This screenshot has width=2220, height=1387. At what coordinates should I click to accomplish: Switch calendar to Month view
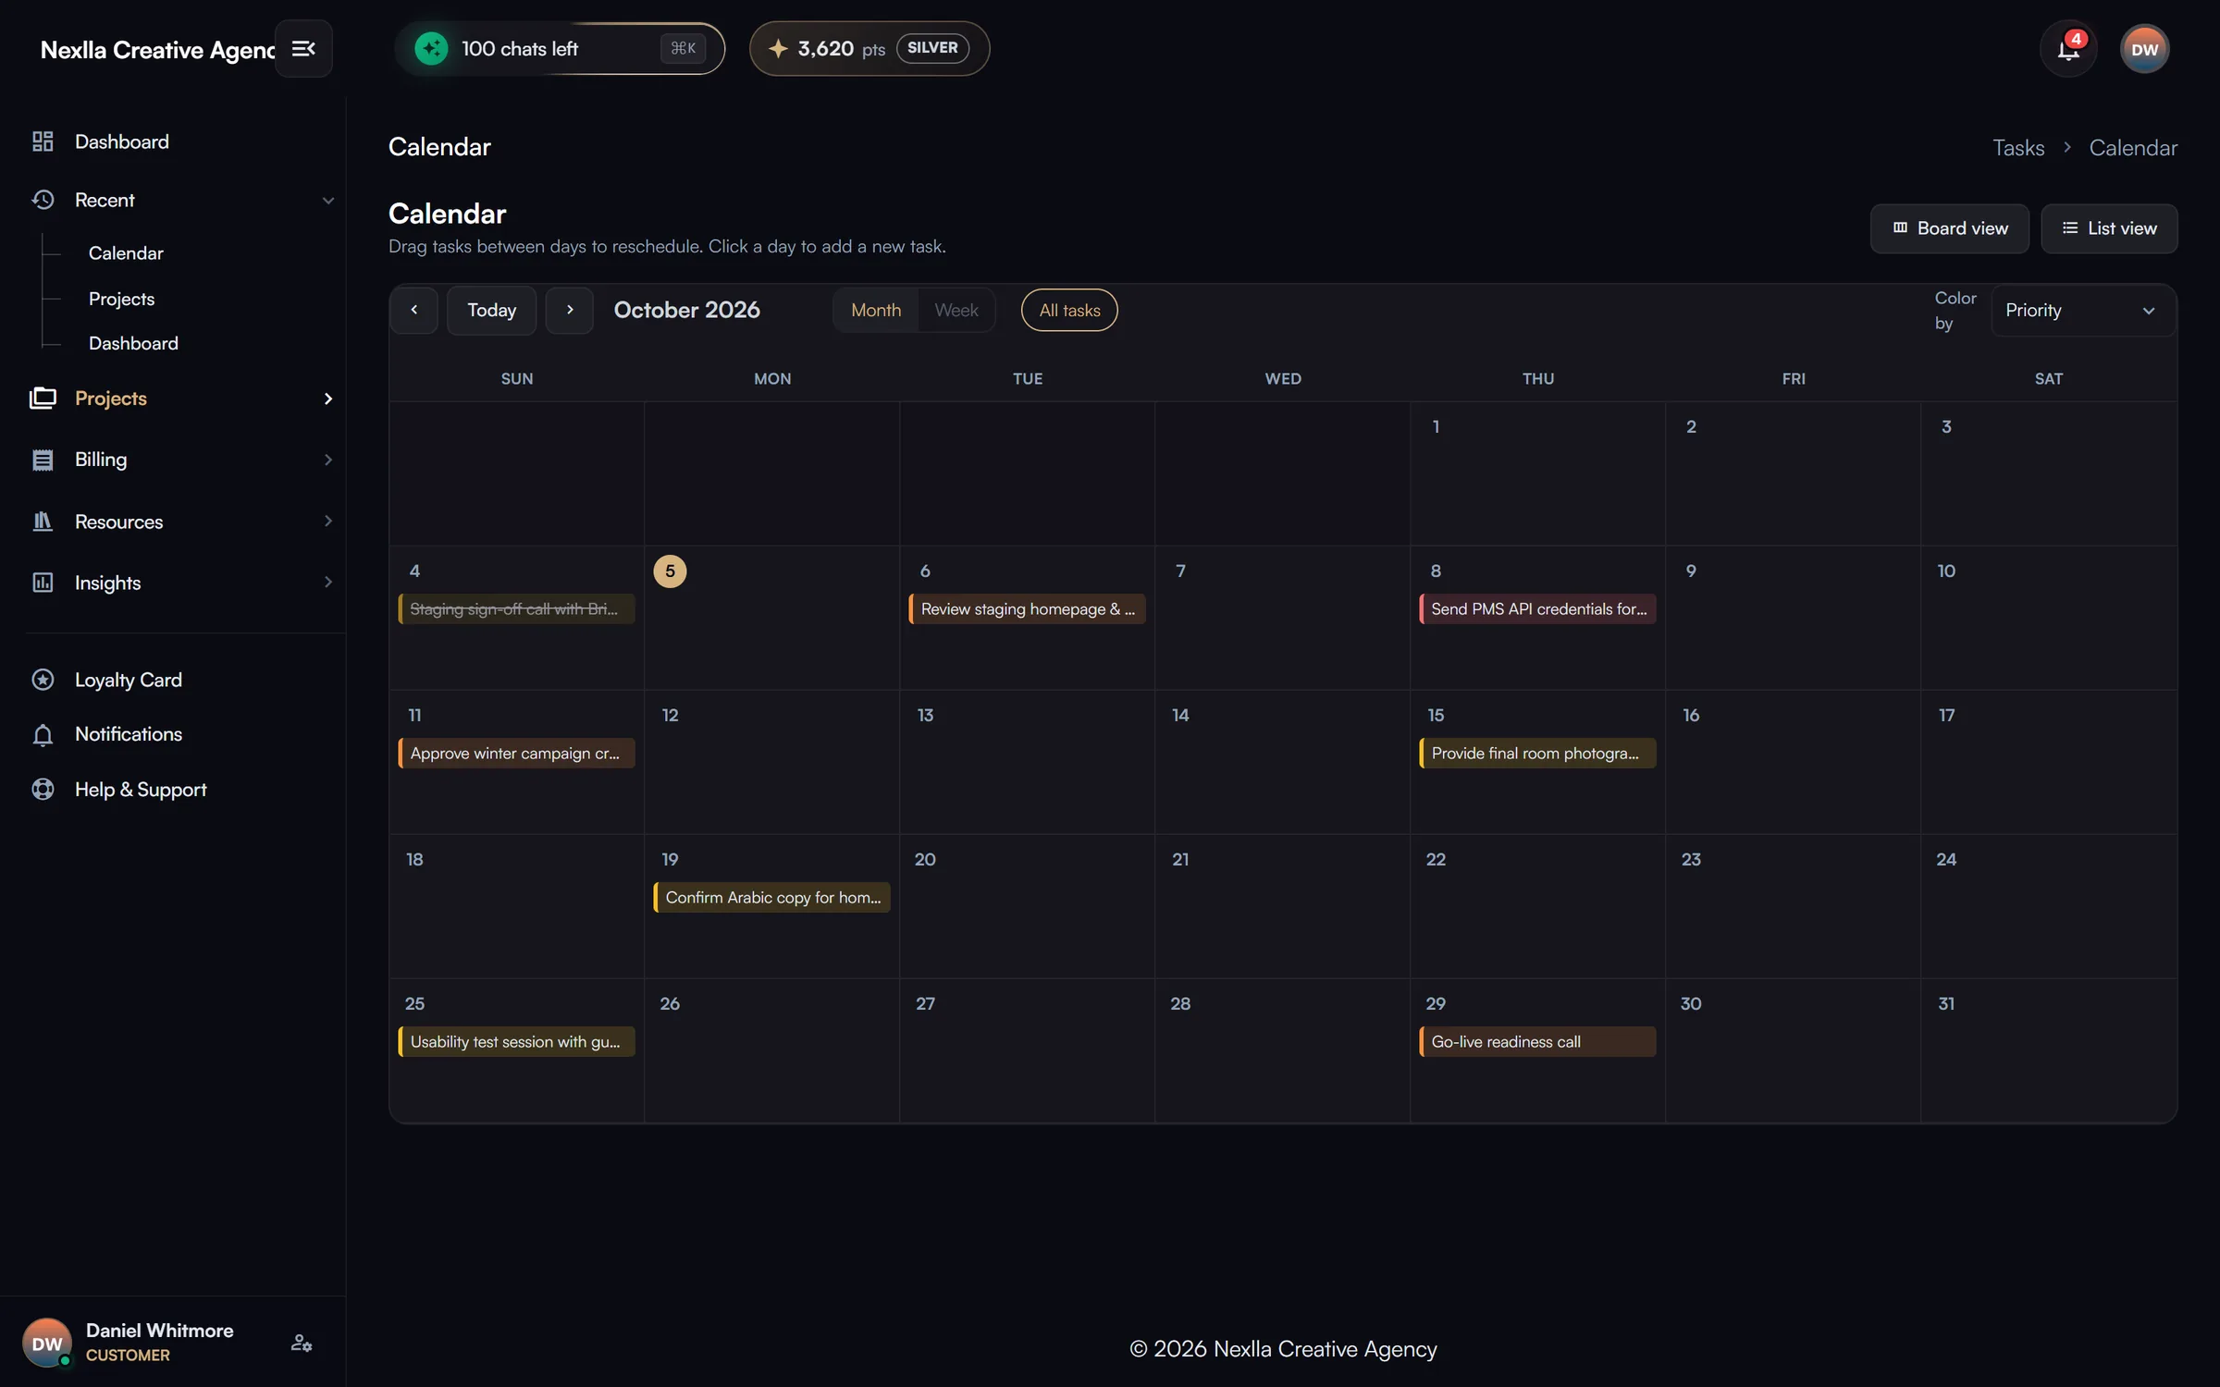(876, 311)
